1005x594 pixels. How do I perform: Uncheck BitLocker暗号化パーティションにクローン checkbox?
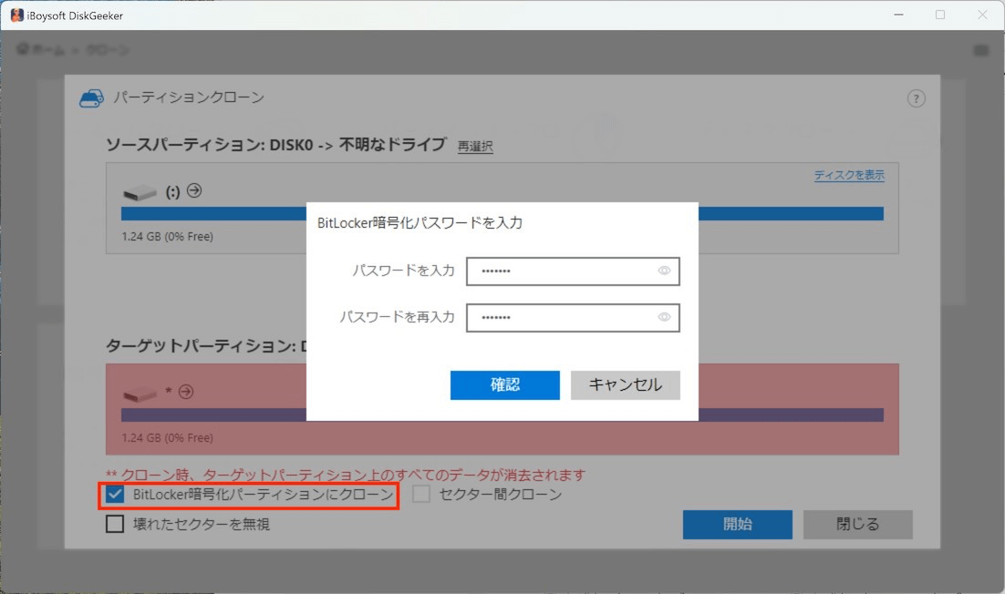pyautogui.click(x=115, y=494)
